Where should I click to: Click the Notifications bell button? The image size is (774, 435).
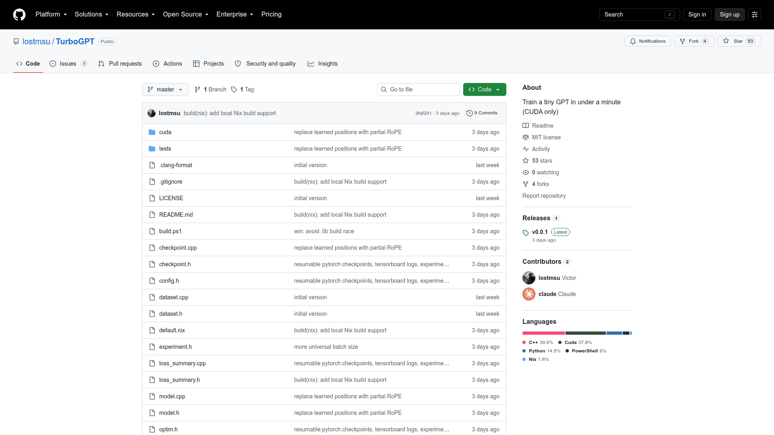647,41
